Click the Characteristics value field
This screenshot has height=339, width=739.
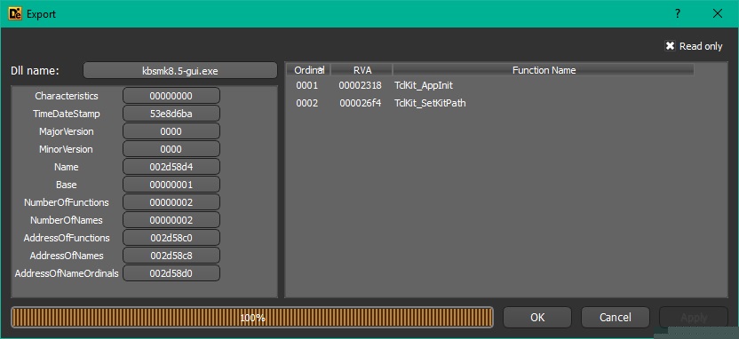(x=171, y=96)
